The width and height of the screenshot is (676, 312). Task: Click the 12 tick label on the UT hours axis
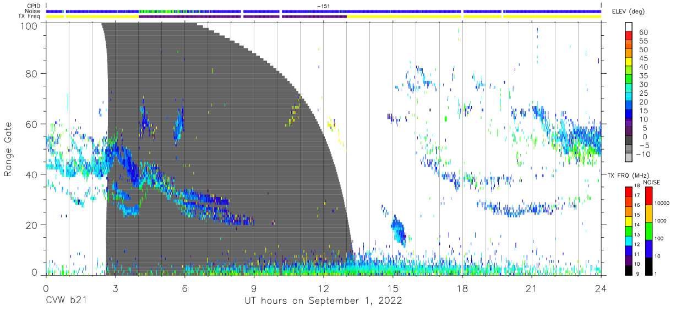coord(323,288)
